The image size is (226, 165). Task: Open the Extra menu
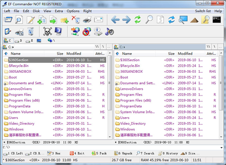tap(59, 11)
